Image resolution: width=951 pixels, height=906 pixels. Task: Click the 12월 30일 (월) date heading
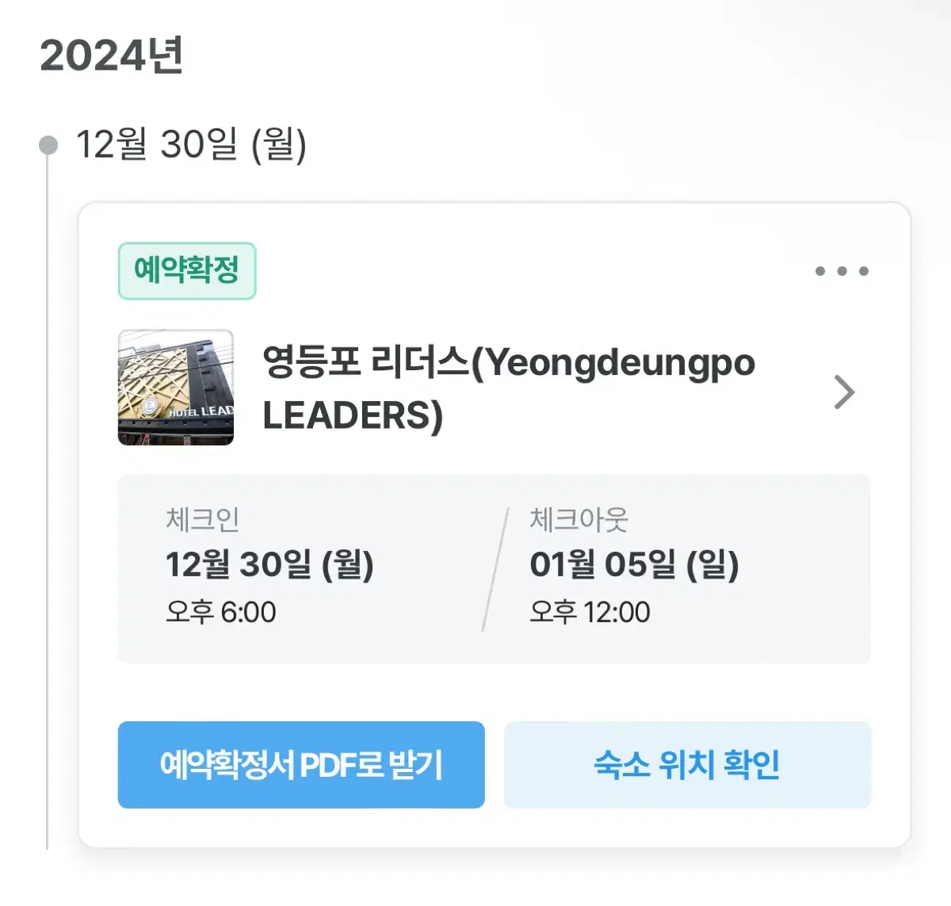191,145
